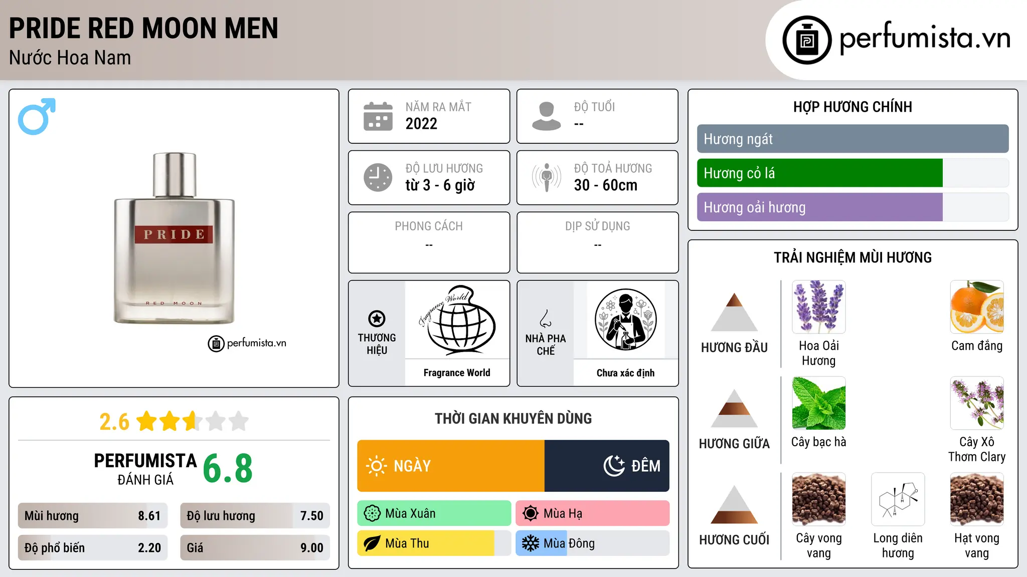
Task: Click the Độ lưu hương 7.50 score bar
Action: click(x=255, y=515)
